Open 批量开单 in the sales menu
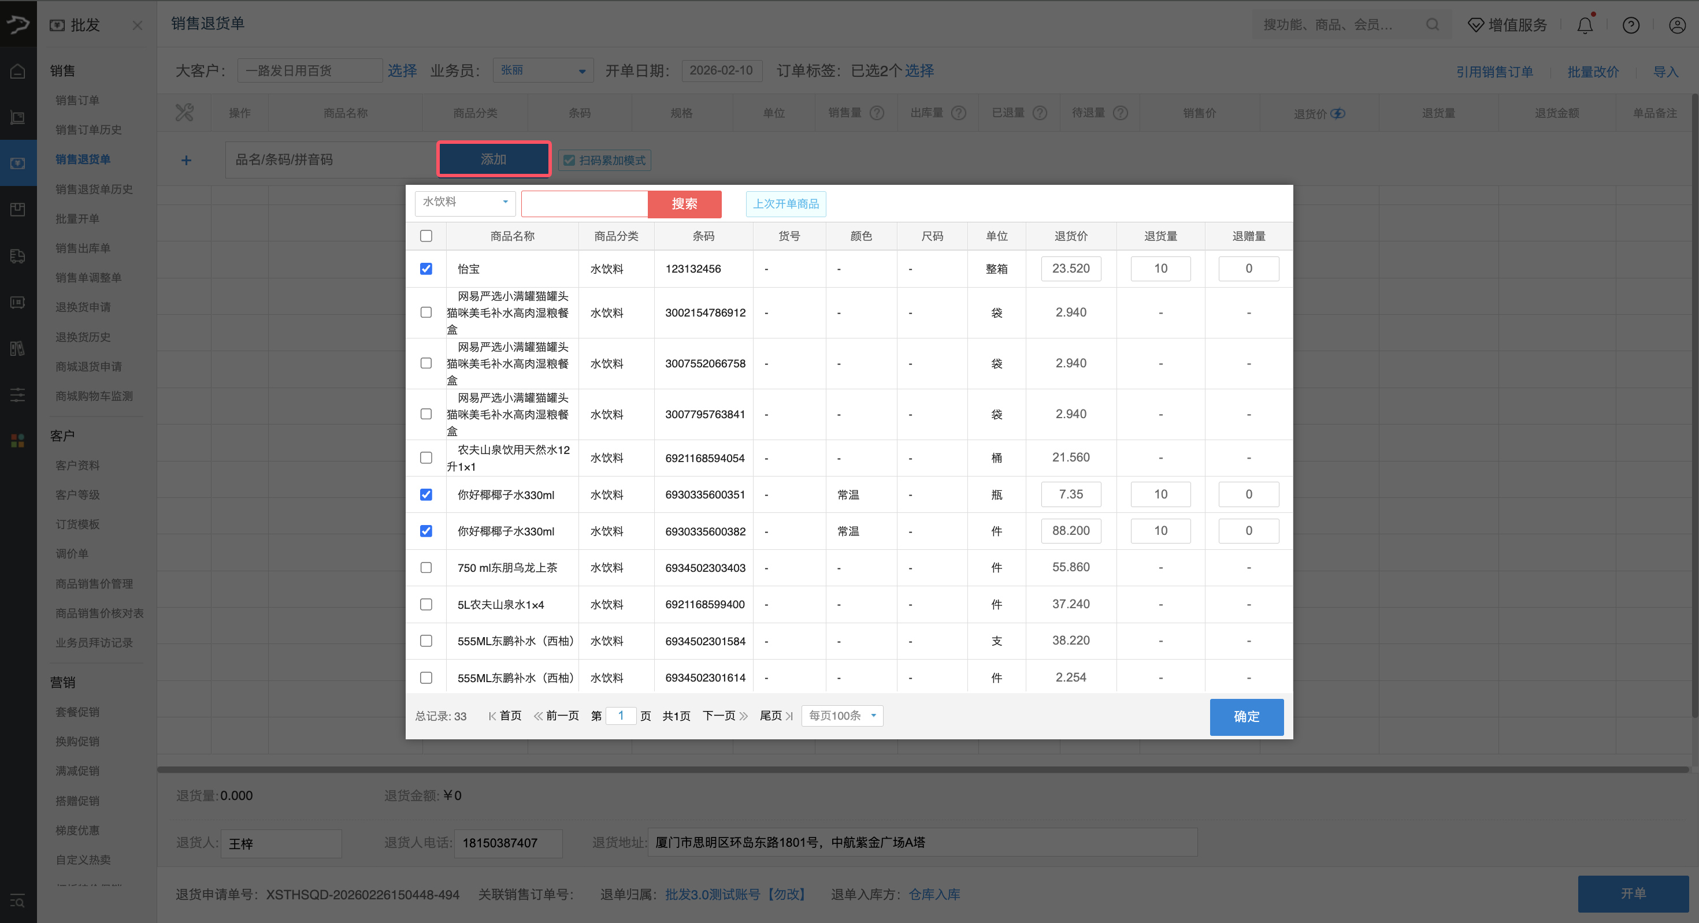This screenshot has height=923, width=1699. (77, 218)
